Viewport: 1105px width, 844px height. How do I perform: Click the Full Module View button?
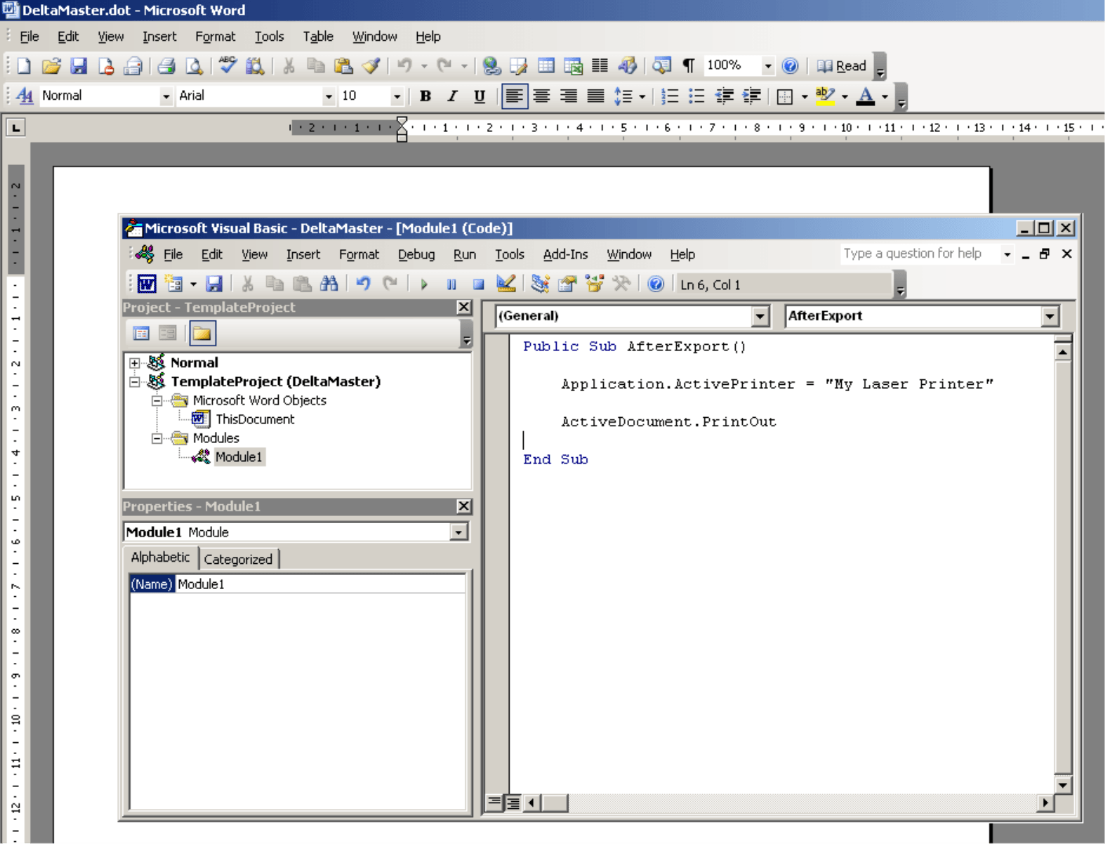click(x=513, y=803)
